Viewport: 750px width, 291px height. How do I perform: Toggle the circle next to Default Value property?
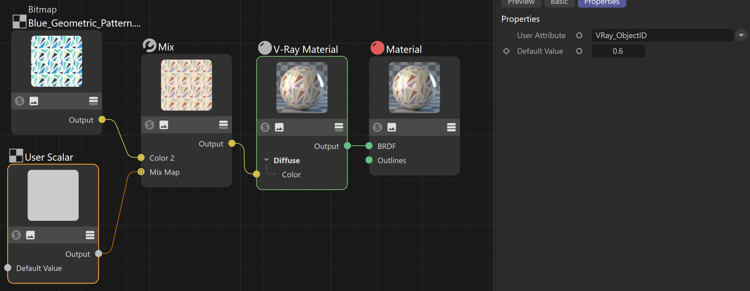tap(579, 51)
